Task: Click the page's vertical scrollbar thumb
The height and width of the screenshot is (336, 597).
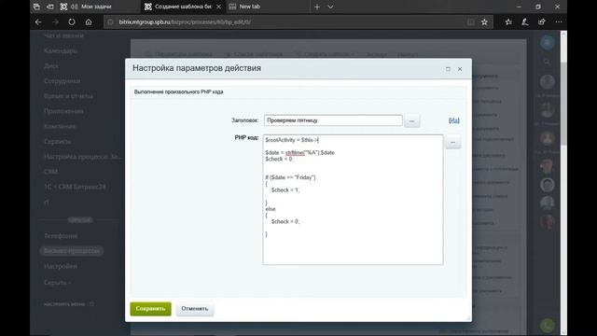Action: click(x=563, y=103)
